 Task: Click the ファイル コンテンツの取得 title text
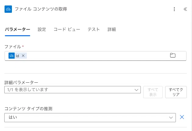pyautogui.click(x=41, y=9)
